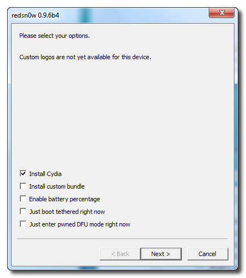Screen dimensions: 246x278
Task: Cancel the redsn0w wizard
Action: 208,254
